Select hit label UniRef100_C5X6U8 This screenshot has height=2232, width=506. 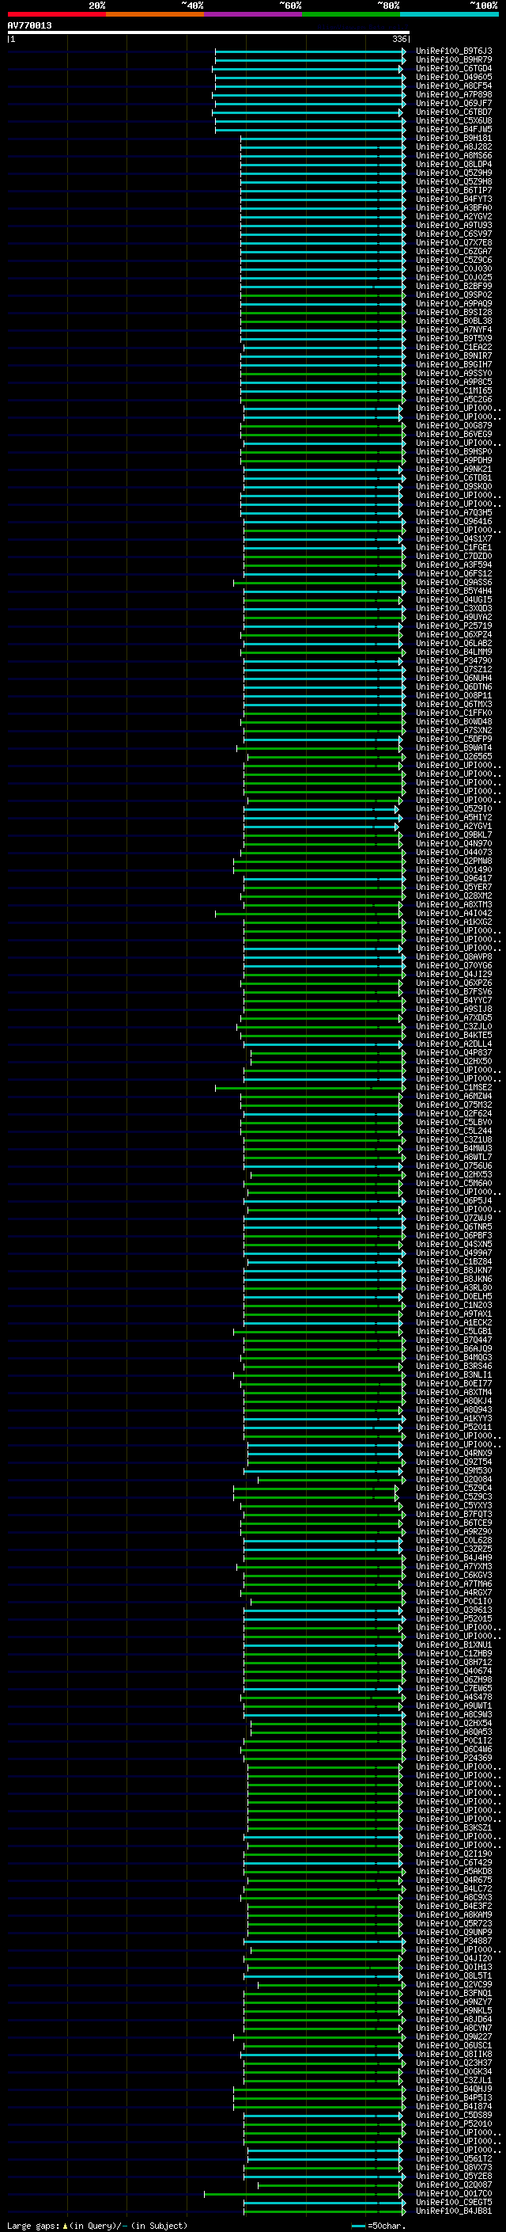tap(453, 120)
